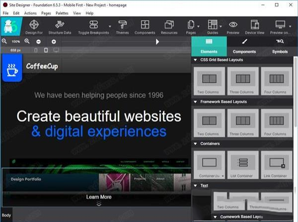
Task: Select the & digital experiences heading
Action: (99, 132)
